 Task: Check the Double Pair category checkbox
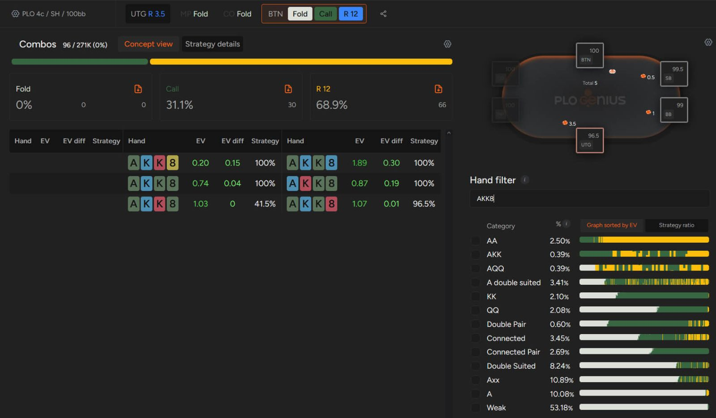tap(475, 324)
